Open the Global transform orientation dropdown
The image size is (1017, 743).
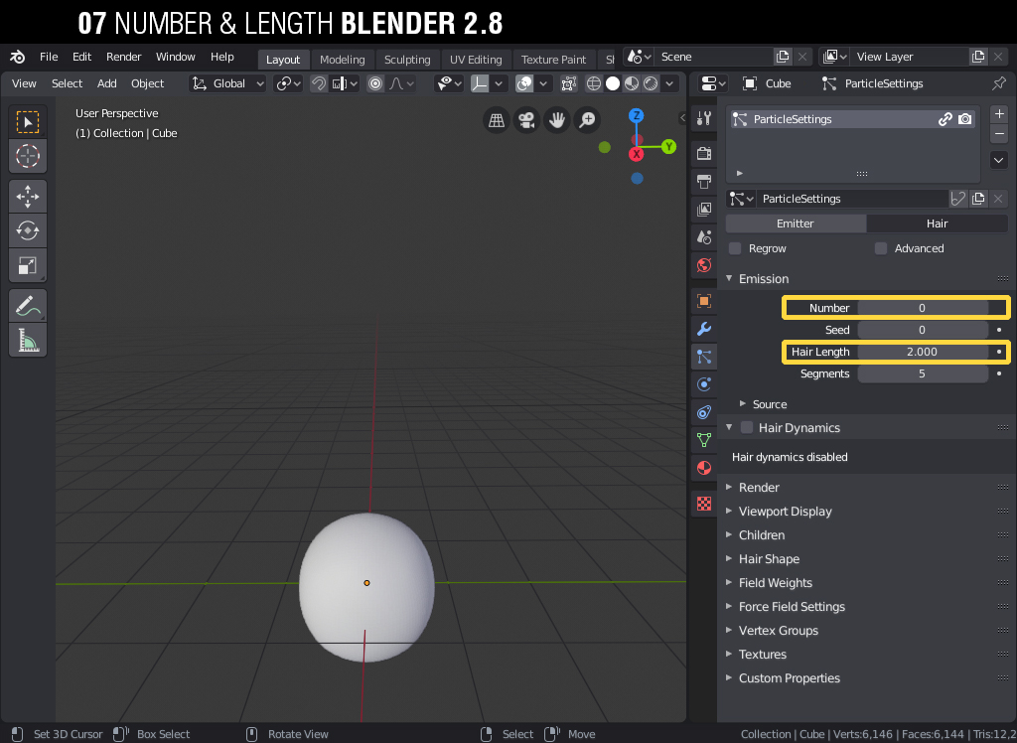click(x=229, y=83)
